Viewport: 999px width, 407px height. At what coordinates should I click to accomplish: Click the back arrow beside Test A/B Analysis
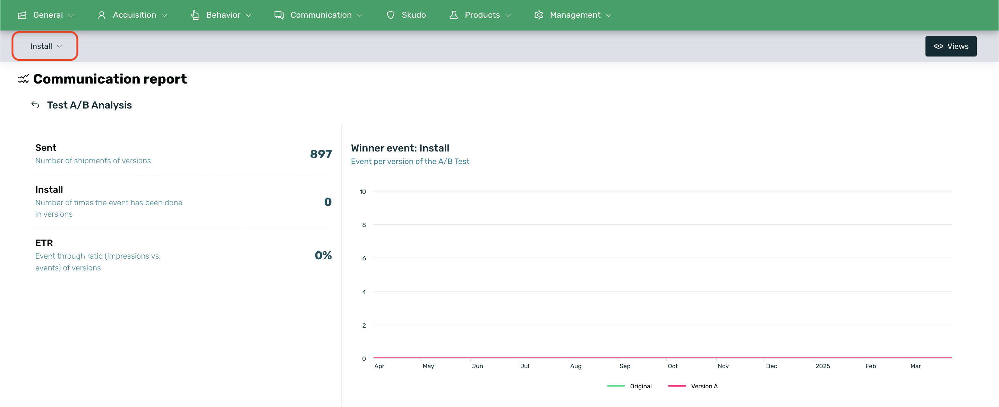[35, 105]
